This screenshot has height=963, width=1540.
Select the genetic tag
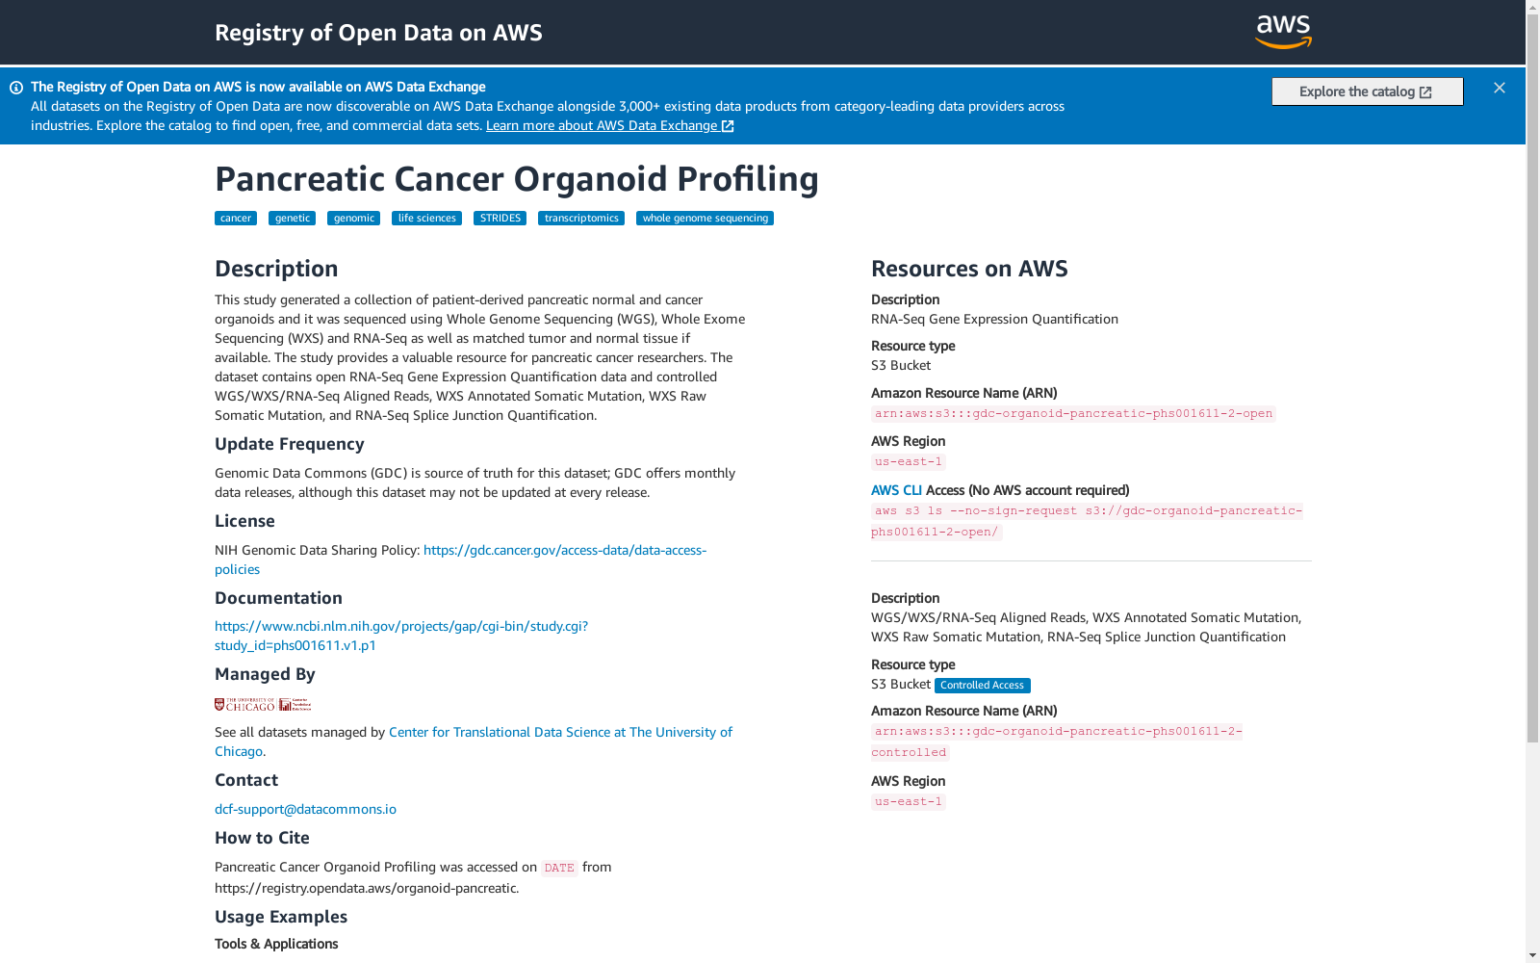coord(292,219)
